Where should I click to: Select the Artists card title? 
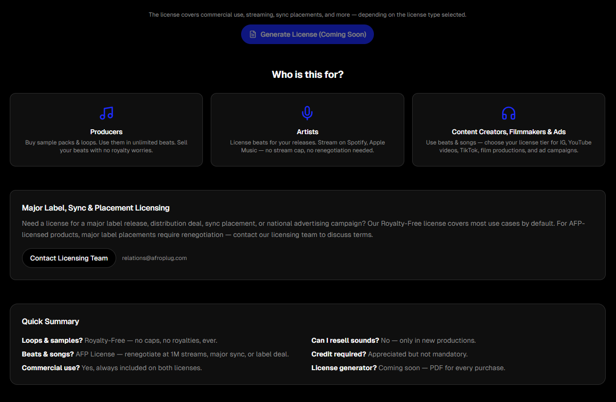coord(307,132)
